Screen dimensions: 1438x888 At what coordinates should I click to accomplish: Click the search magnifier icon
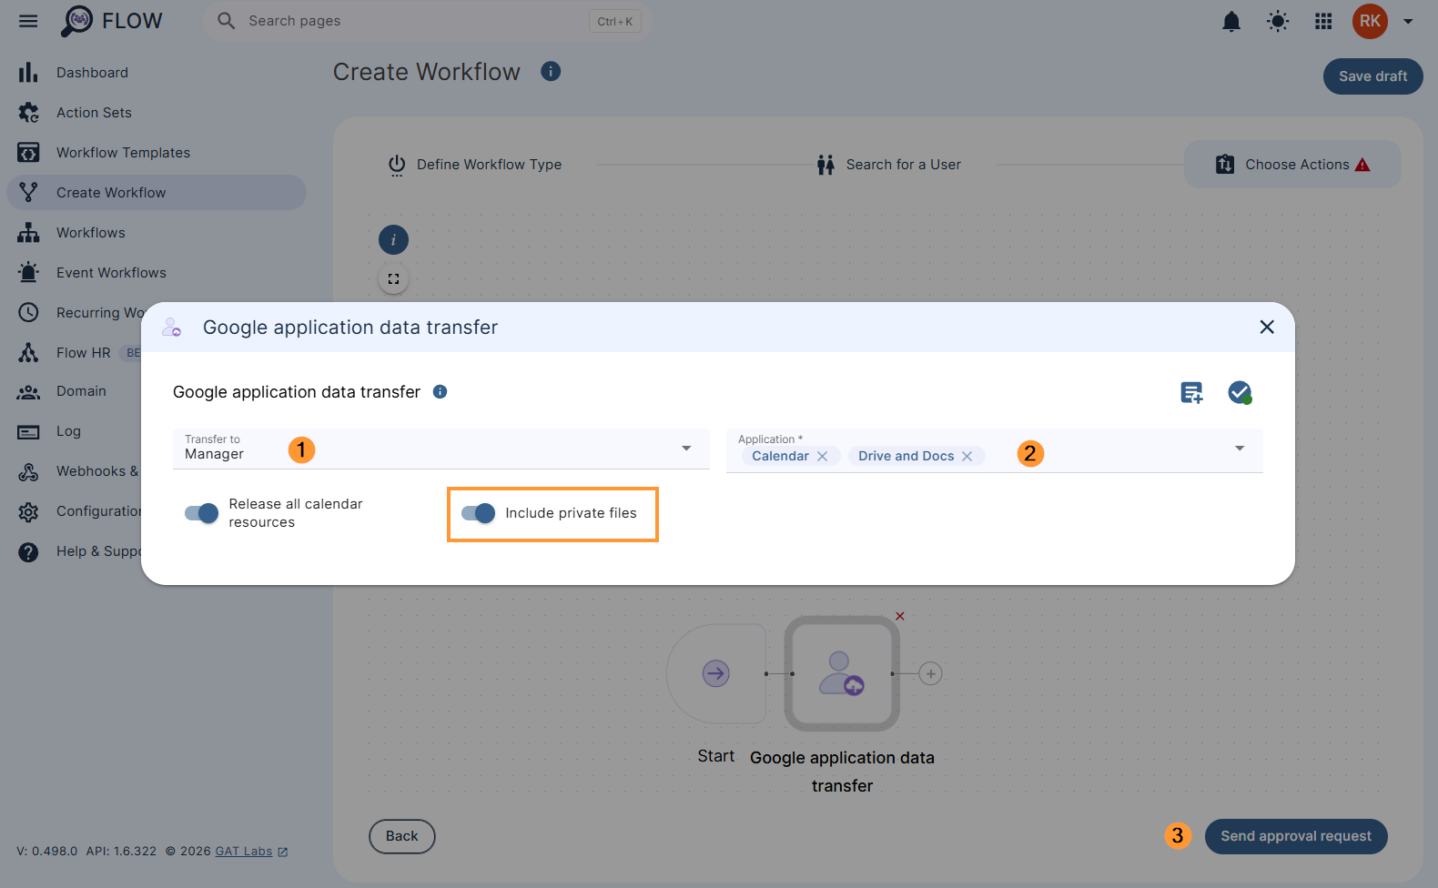click(x=226, y=21)
